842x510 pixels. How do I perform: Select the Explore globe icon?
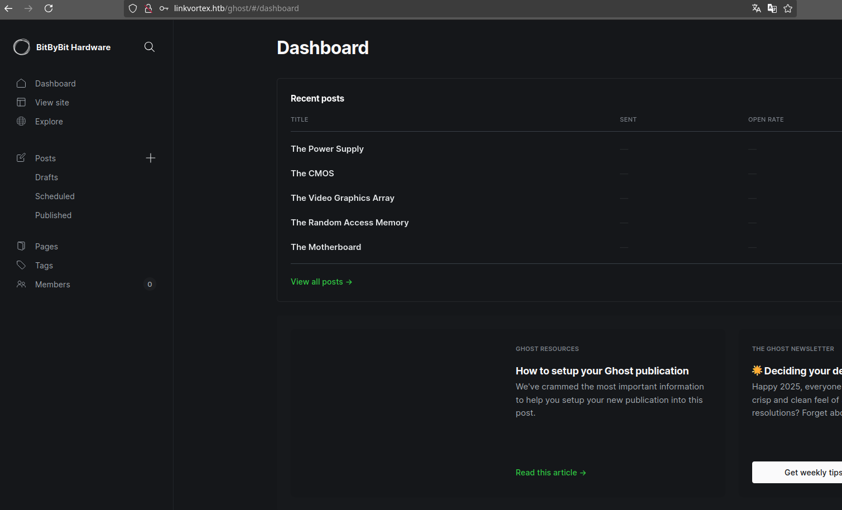point(21,121)
